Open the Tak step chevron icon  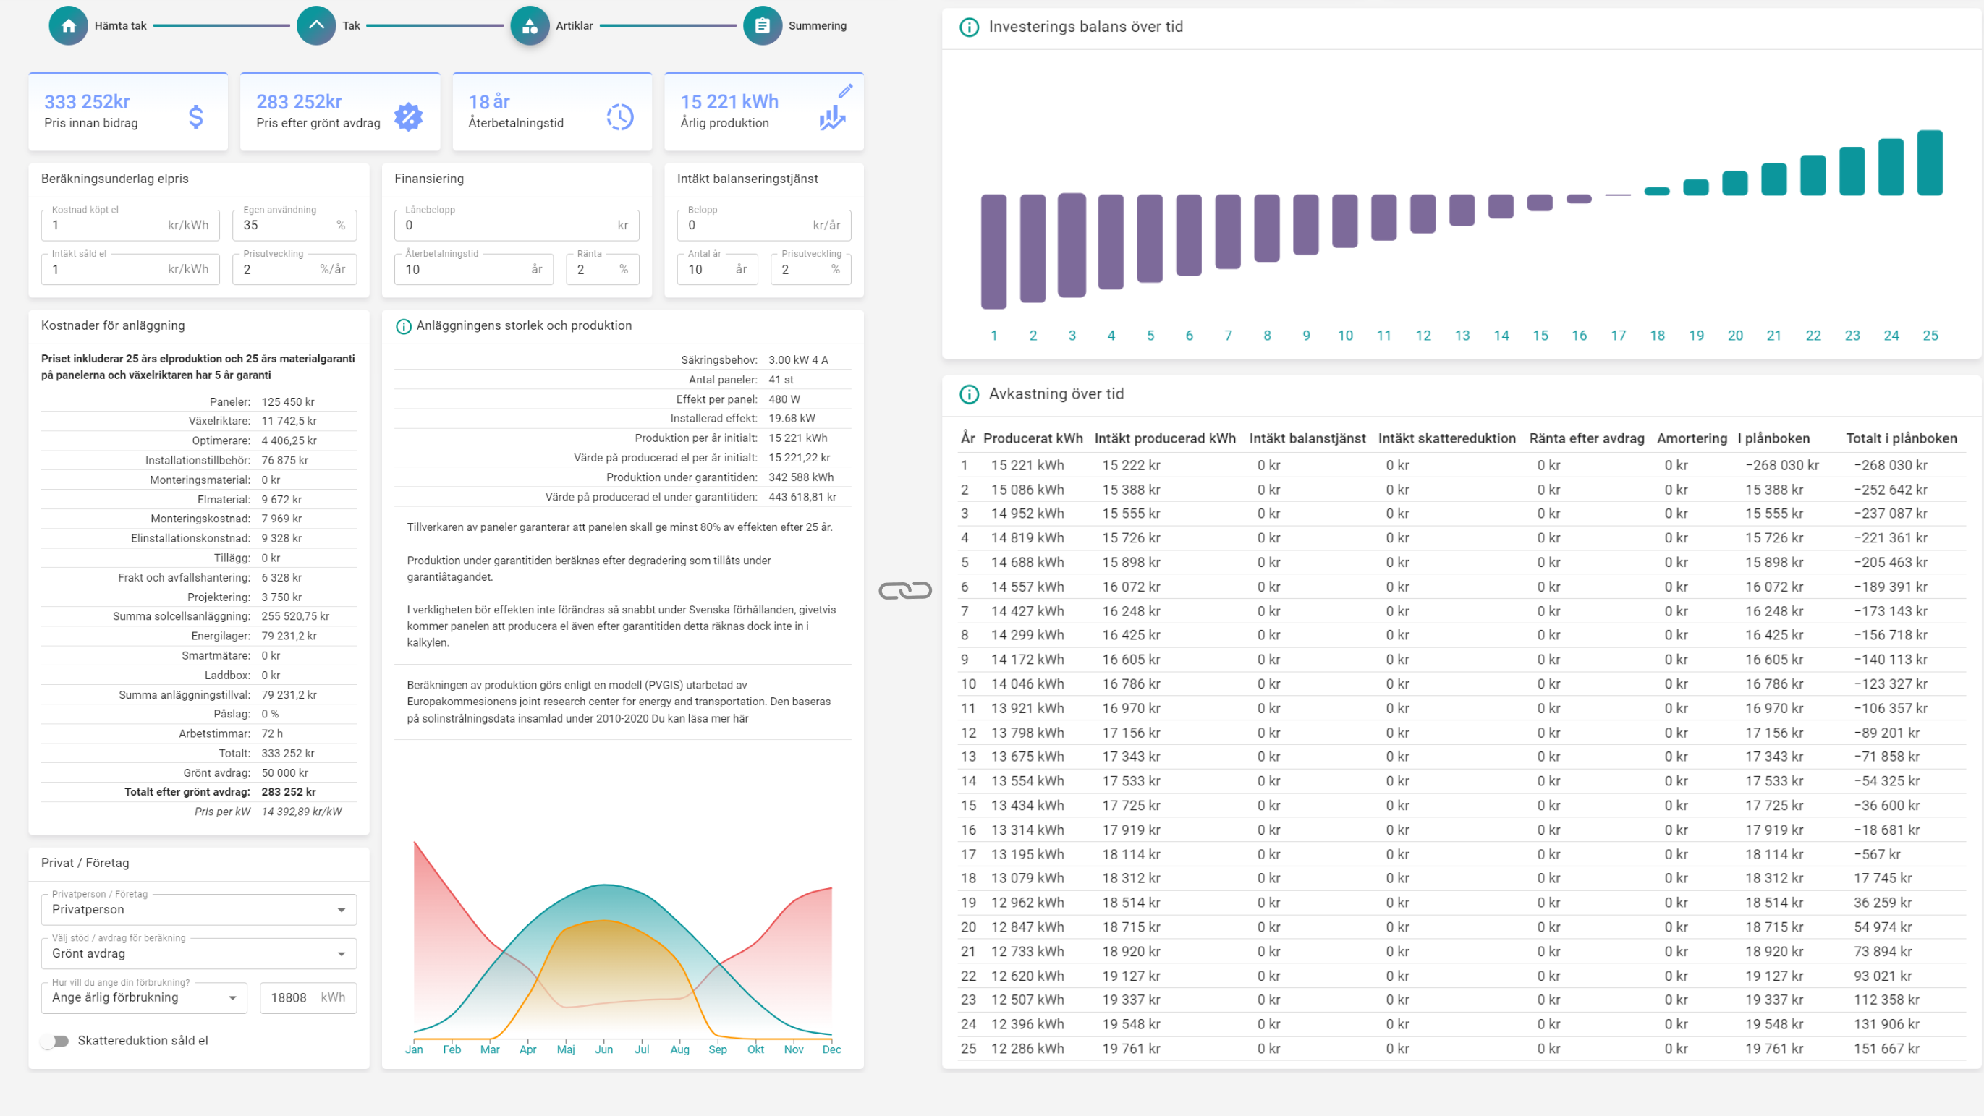(x=315, y=25)
